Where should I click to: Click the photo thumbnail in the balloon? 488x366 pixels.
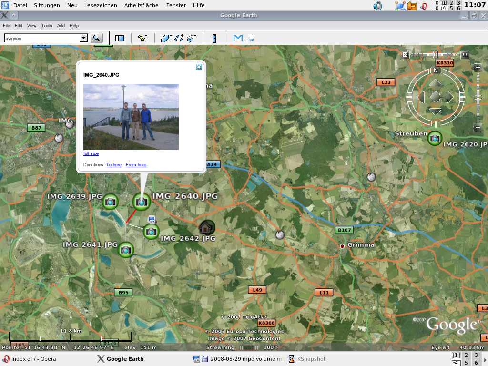131,117
